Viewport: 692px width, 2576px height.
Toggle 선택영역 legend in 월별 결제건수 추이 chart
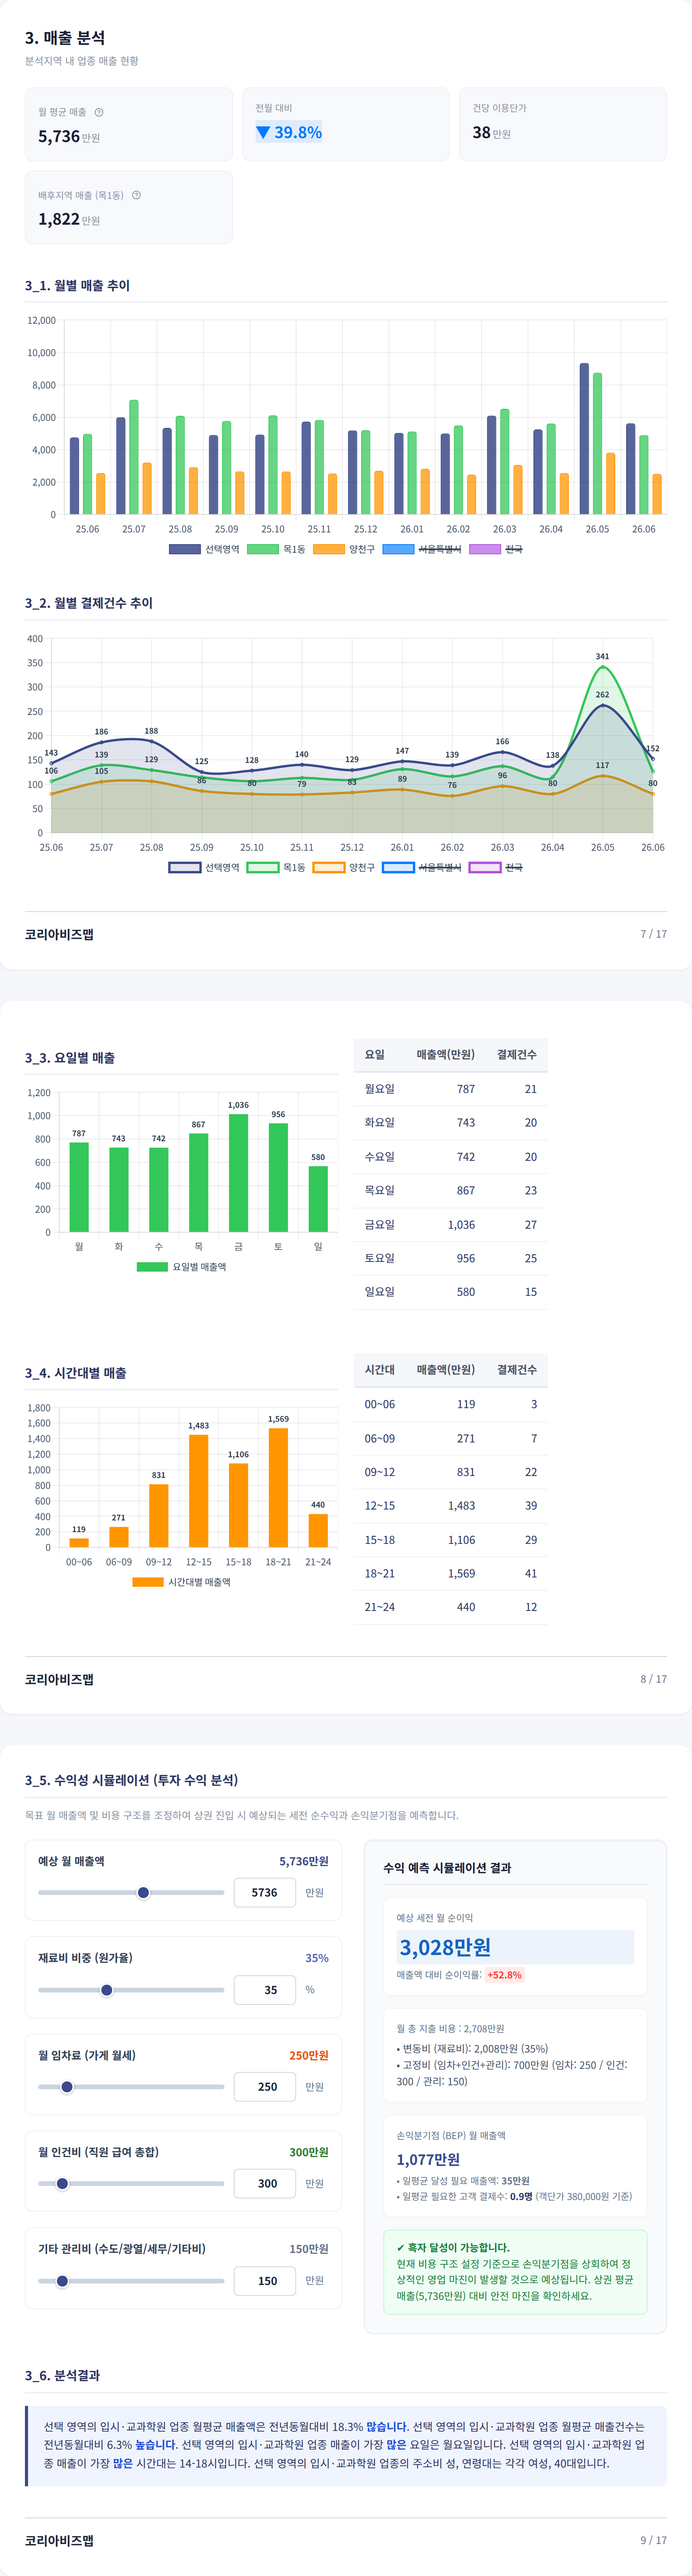pos(204,867)
